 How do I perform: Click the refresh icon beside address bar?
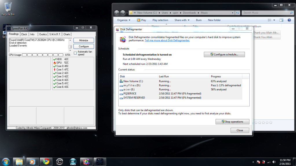238,13
